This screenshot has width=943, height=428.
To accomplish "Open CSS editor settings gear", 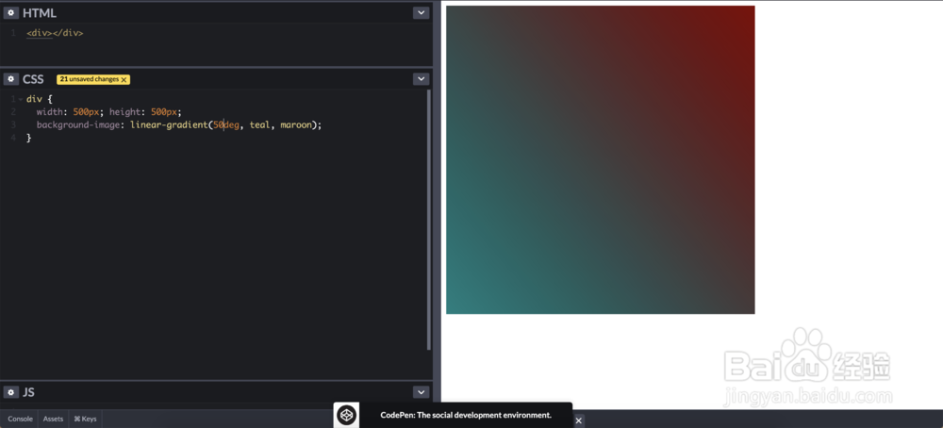I will (x=10, y=79).
